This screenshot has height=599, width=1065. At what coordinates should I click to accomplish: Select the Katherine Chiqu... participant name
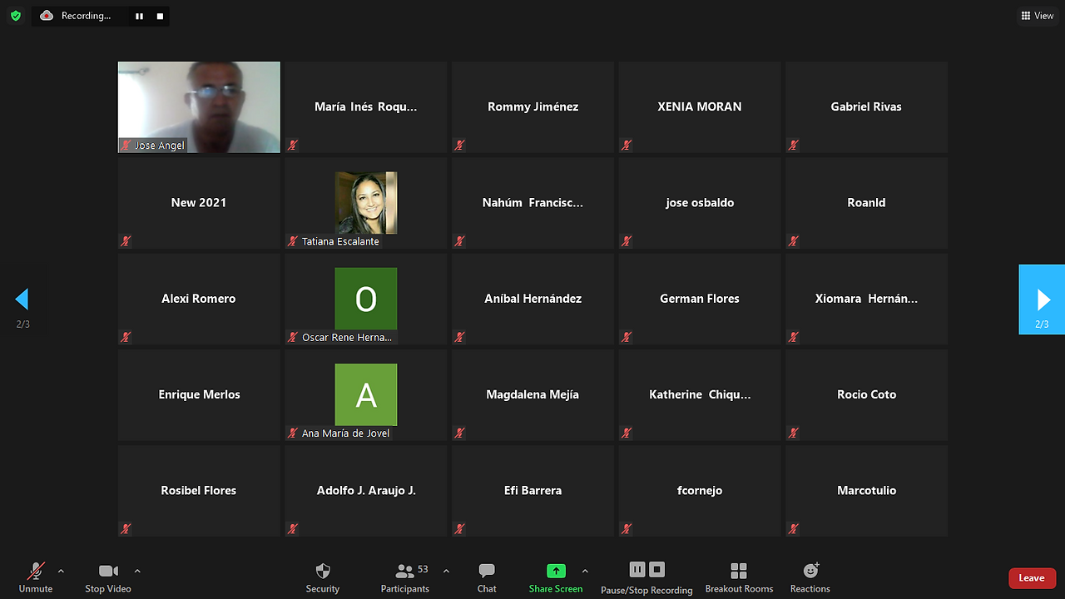click(x=700, y=394)
